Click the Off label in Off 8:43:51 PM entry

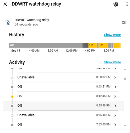(x=20, y=87)
